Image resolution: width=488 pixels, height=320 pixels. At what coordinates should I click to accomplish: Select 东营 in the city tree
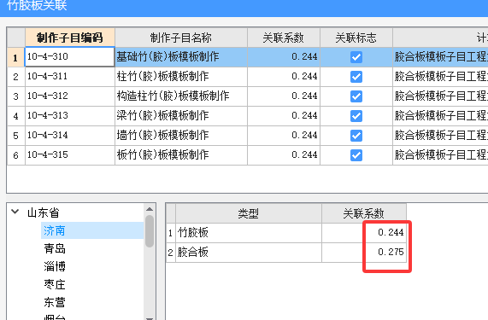tap(55, 302)
